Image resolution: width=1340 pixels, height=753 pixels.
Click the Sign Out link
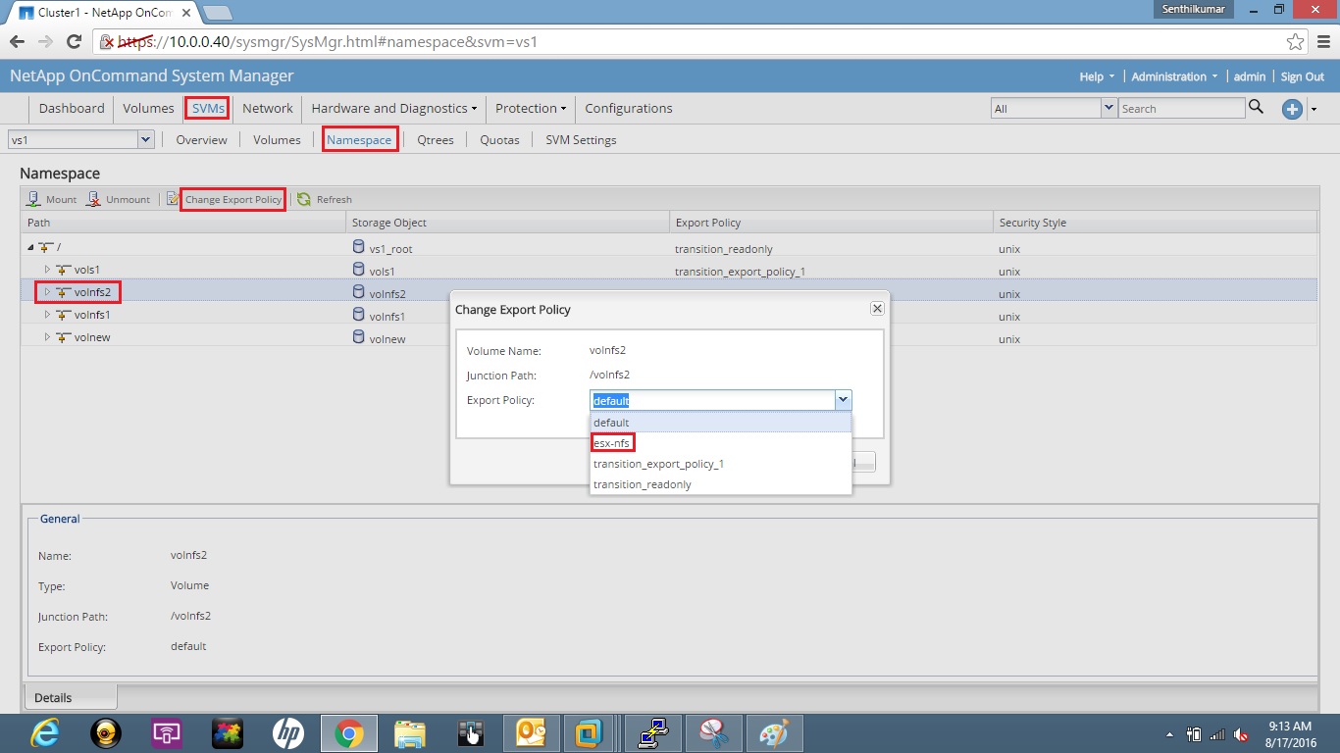(1303, 75)
